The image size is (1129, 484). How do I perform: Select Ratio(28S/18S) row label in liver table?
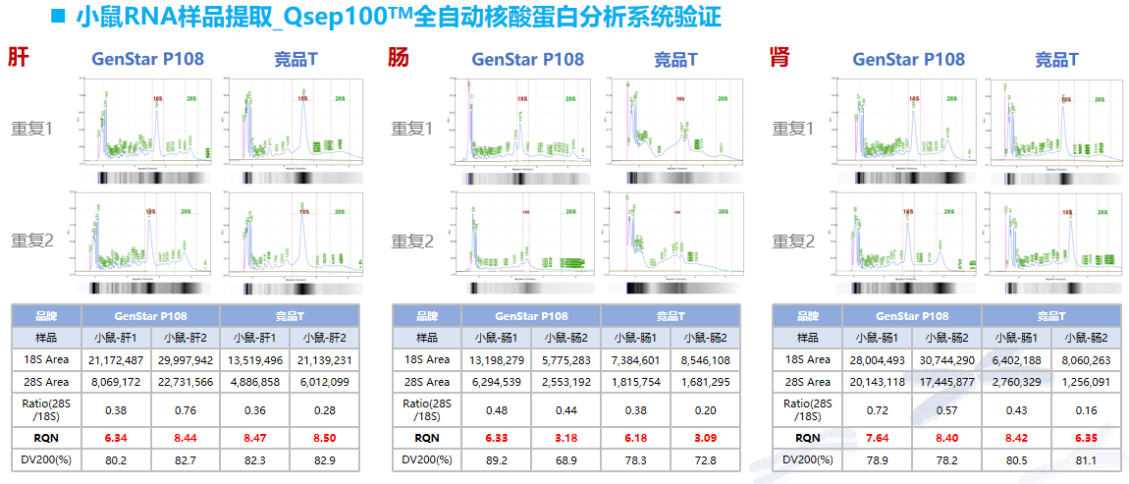point(46,408)
